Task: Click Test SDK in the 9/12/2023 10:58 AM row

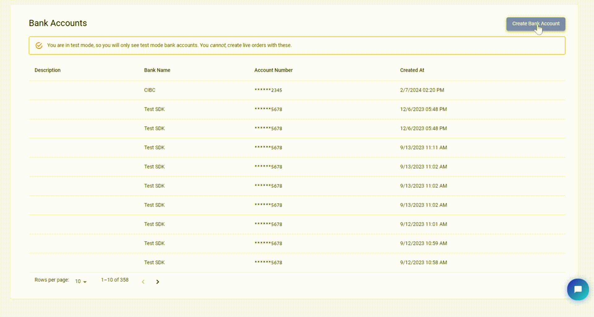Action: [x=154, y=263]
